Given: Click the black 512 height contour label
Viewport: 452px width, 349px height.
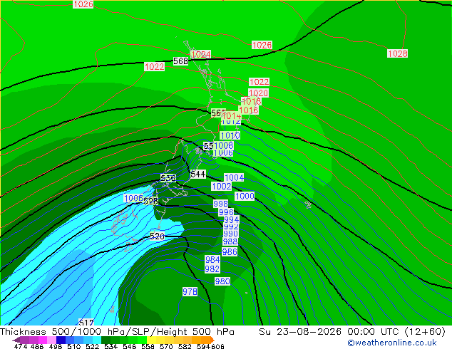Looking at the screenshot, I should coord(86,322).
